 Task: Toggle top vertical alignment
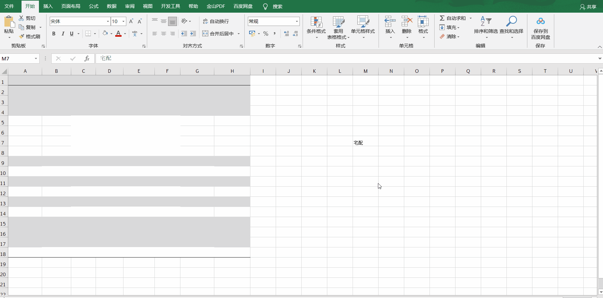coord(155,21)
